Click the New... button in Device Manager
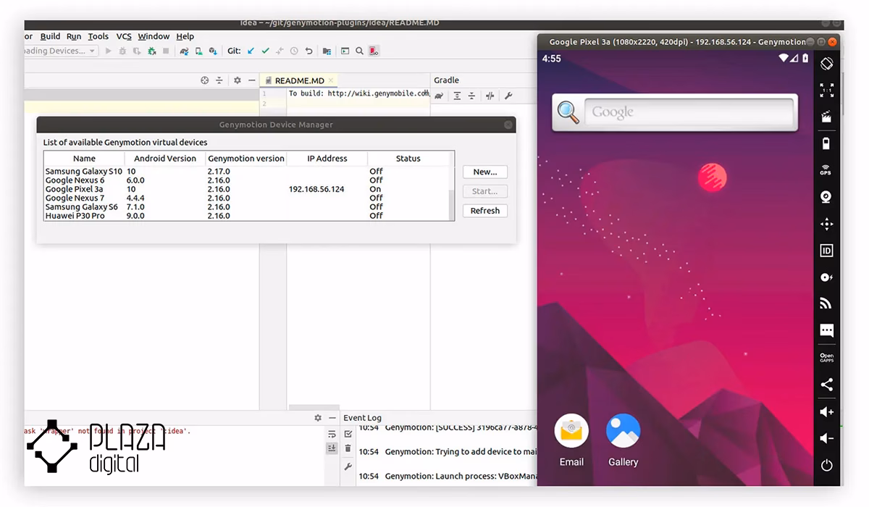The height and width of the screenshot is (507, 869). coord(485,172)
